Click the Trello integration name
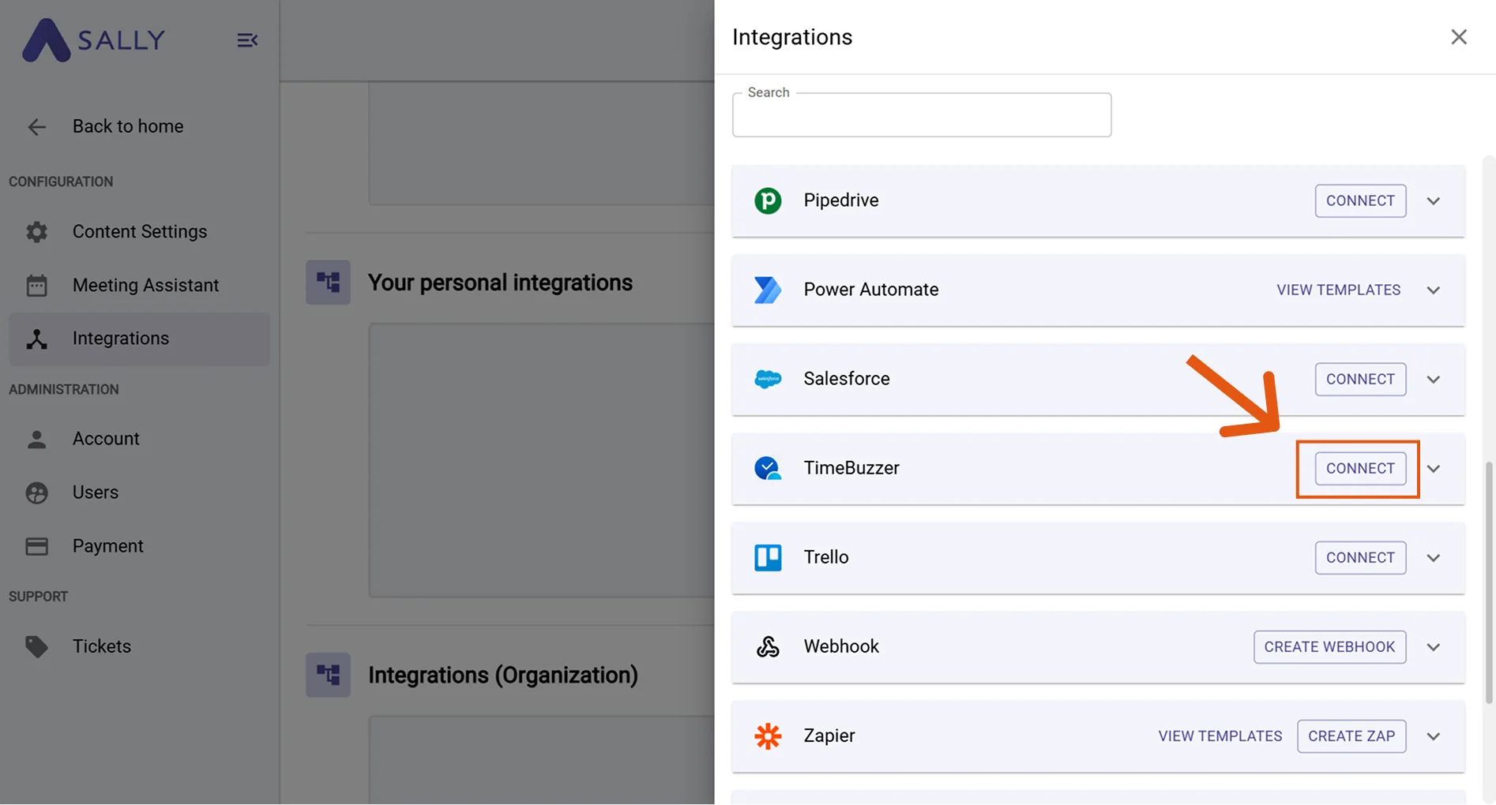 [x=825, y=557]
